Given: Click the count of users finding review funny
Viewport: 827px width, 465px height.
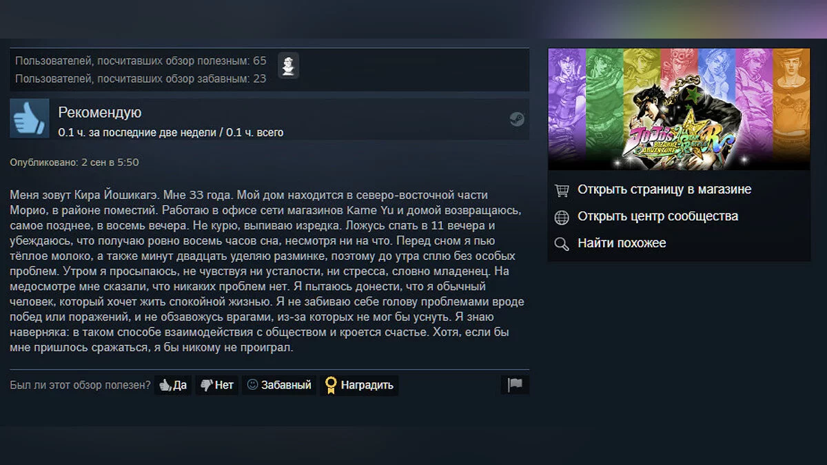Looking at the screenshot, I should click(141, 79).
